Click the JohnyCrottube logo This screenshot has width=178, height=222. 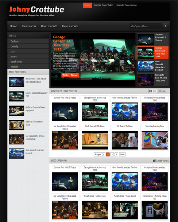(36, 10)
